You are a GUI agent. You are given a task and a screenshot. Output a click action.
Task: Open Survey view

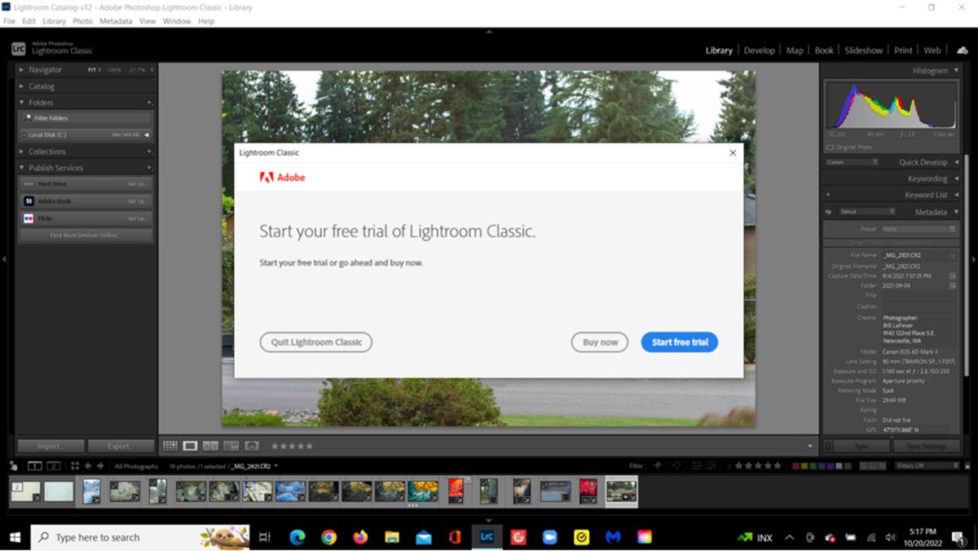[231, 445]
